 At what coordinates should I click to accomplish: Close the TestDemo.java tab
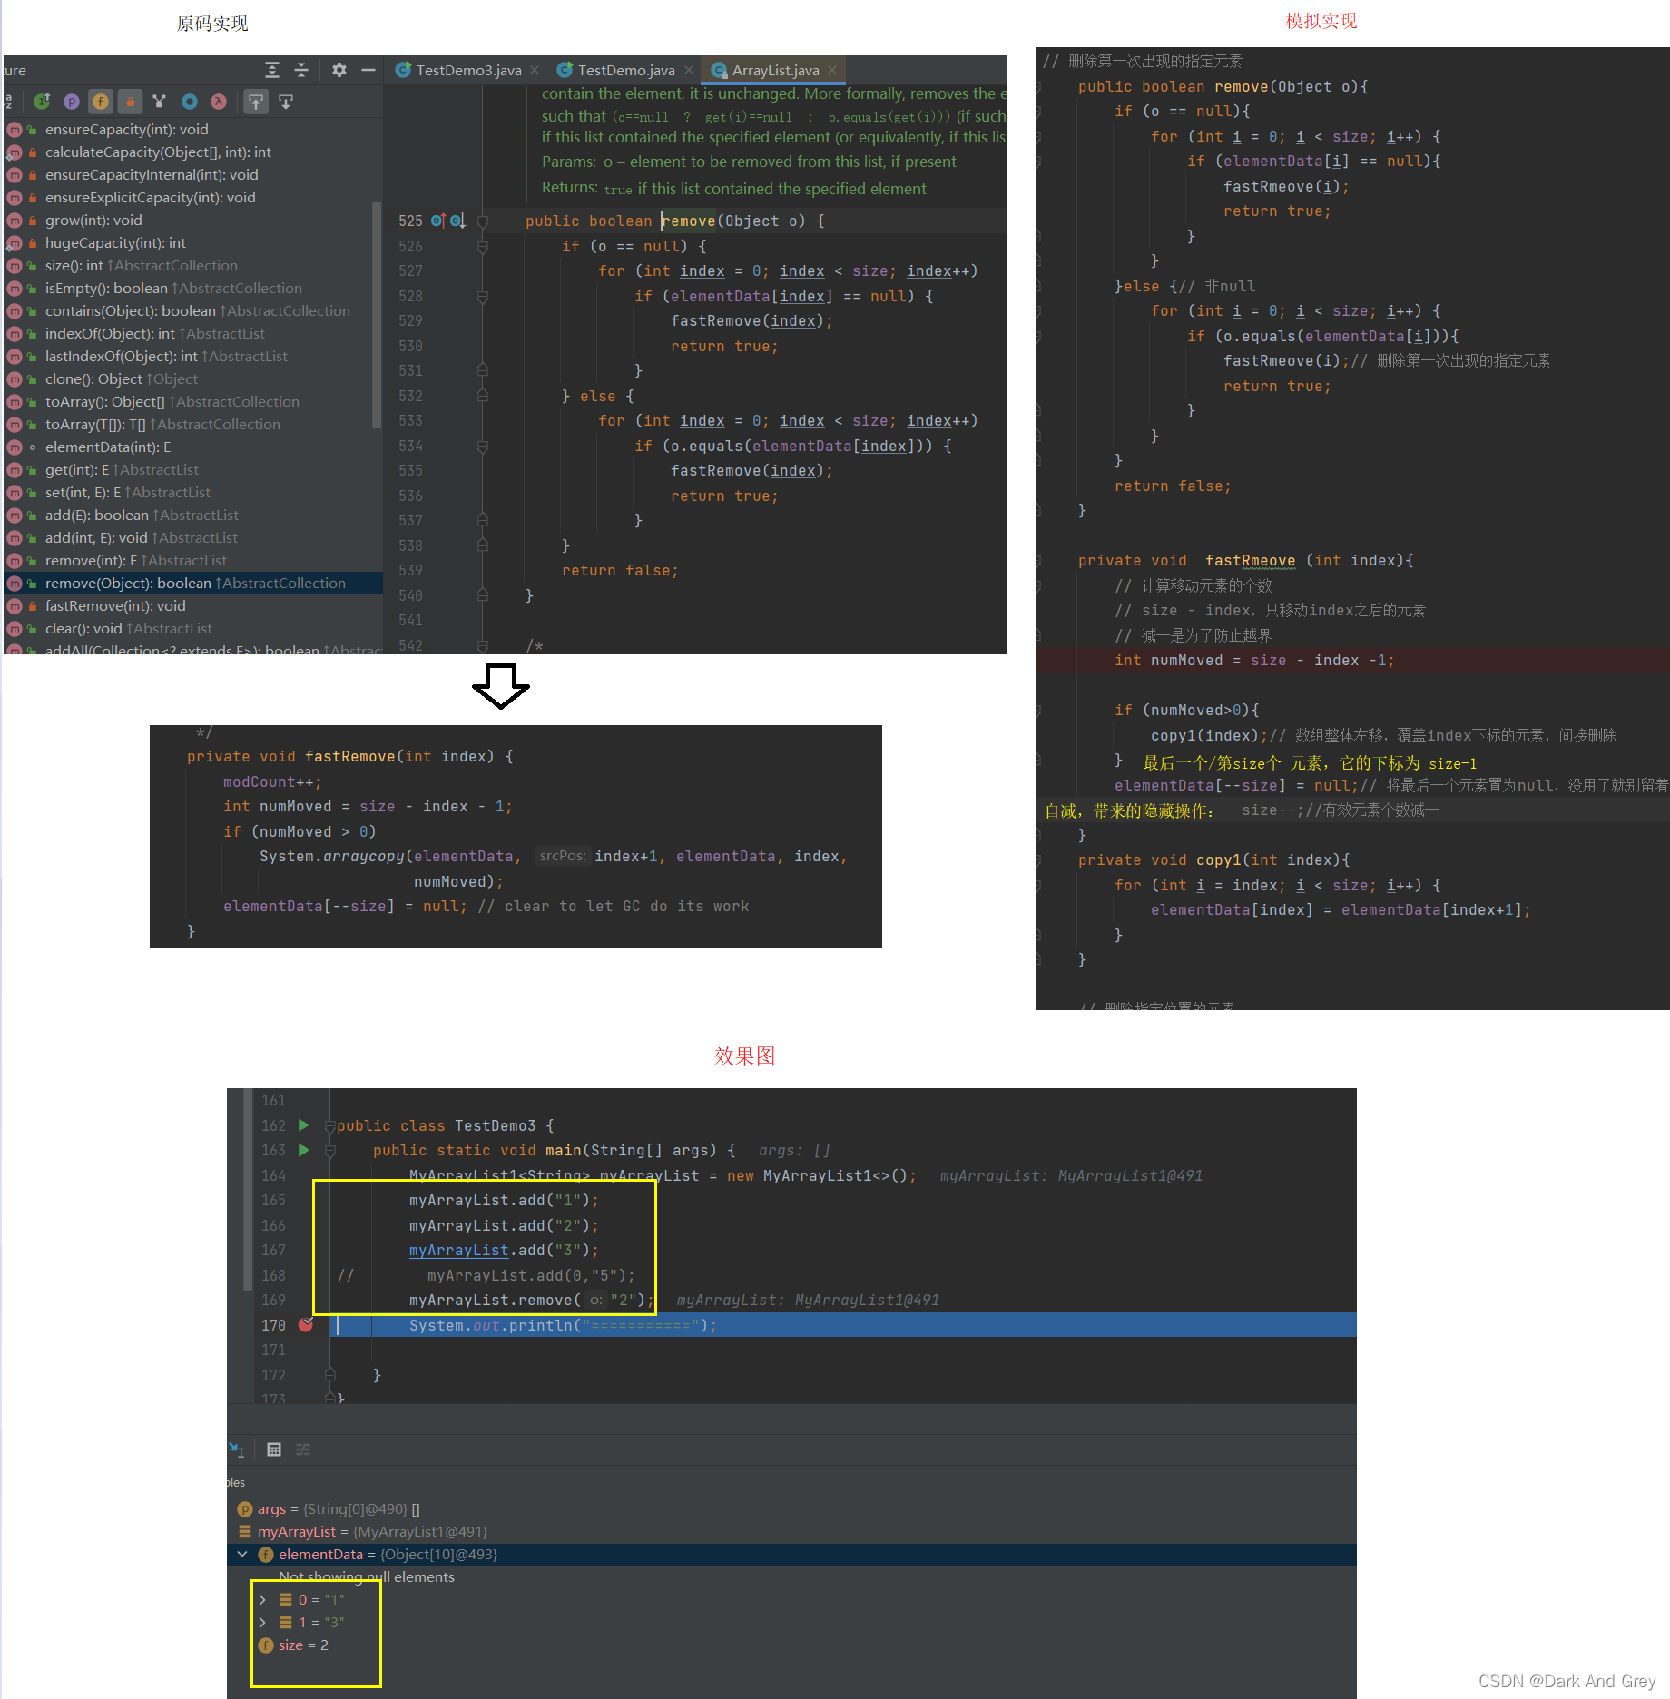click(x=689, y=70)
